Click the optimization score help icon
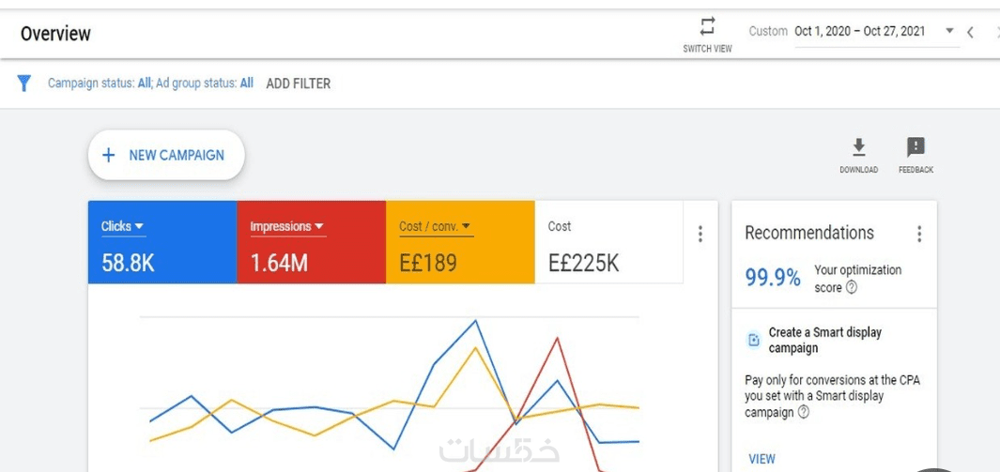Screen dimensions: 1000x472 click(852, 288)
